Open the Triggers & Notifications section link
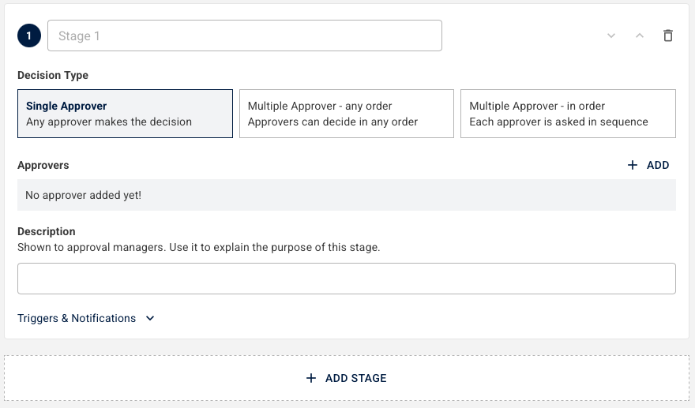The image size is (695, 408). pos(77,318)
